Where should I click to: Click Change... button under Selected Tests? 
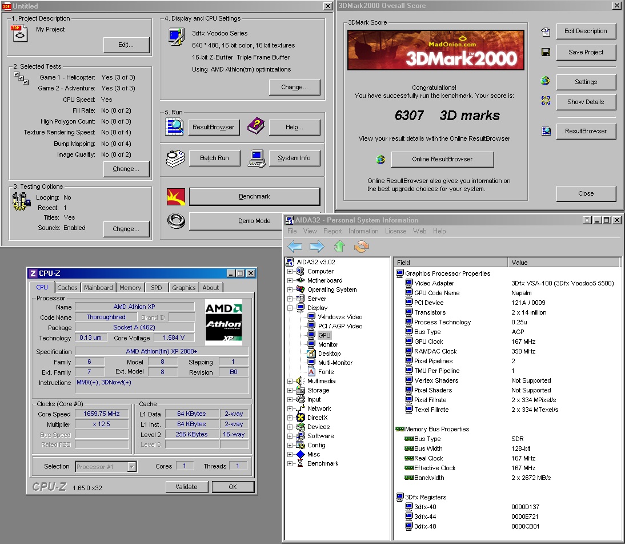pos(126,169)
